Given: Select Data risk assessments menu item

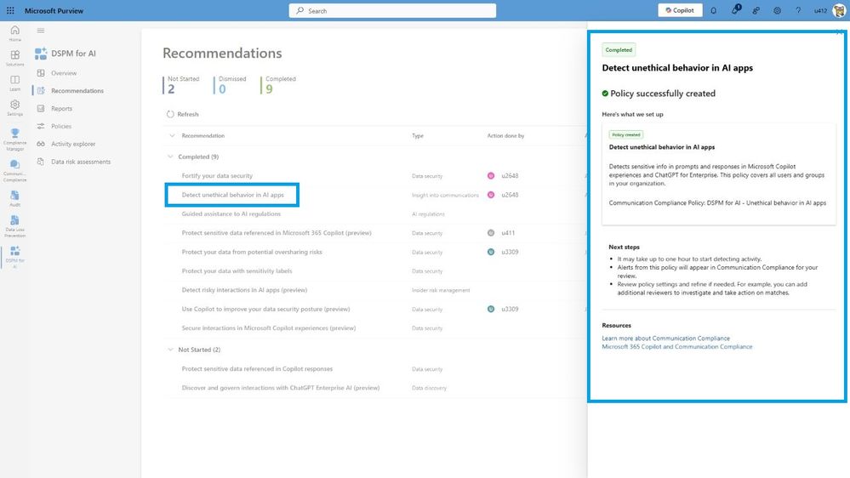Looking at the screenshot, I should tap(81, 162).
